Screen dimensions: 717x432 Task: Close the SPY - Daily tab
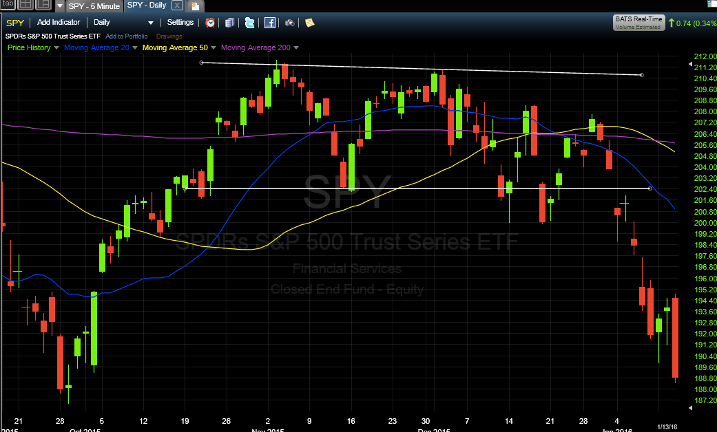tap(177, 6)
